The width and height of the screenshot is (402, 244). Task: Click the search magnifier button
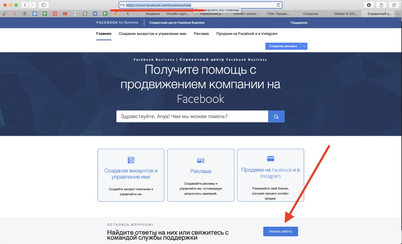(x=276, y=116)
